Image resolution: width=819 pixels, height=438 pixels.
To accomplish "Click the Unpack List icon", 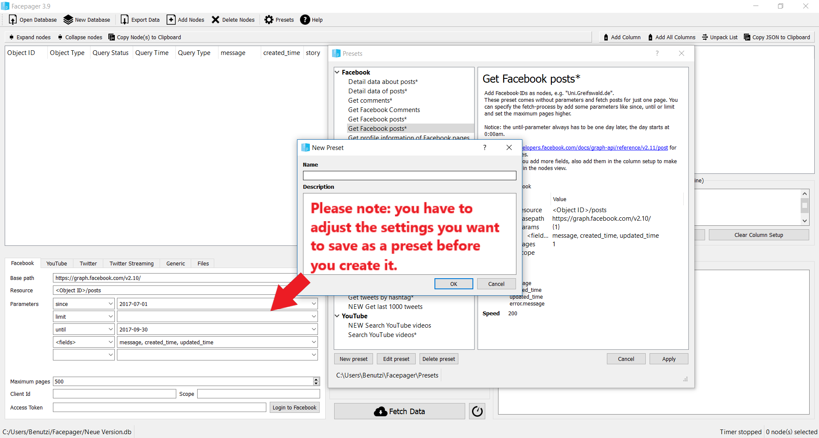I will coord(705,37).
